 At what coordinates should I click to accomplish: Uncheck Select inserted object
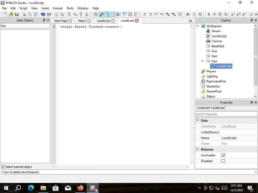3,167
